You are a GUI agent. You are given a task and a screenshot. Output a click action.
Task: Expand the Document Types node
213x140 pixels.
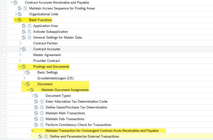pyautogui.click(x=32, y=96)
